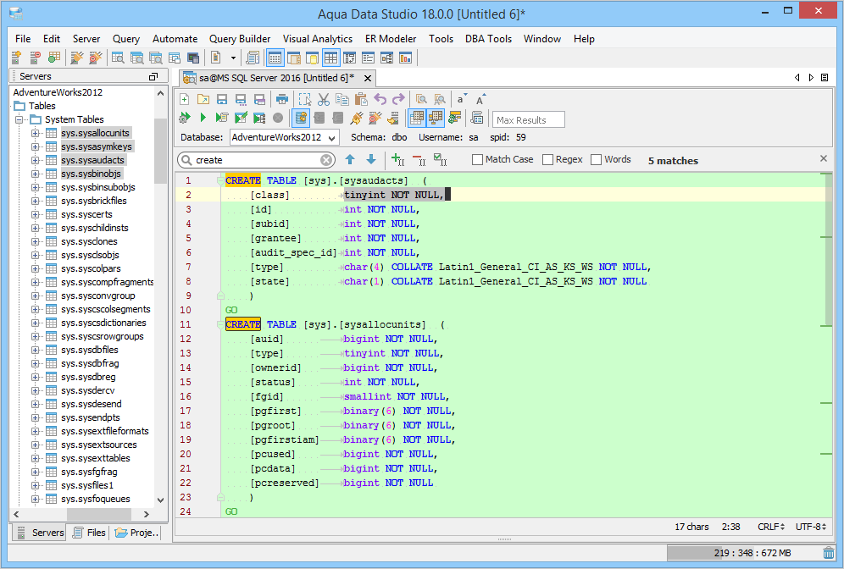This screenshot has width=844, height=569.
Task: Go to previous search match arrow
Action: click(350, 159)
